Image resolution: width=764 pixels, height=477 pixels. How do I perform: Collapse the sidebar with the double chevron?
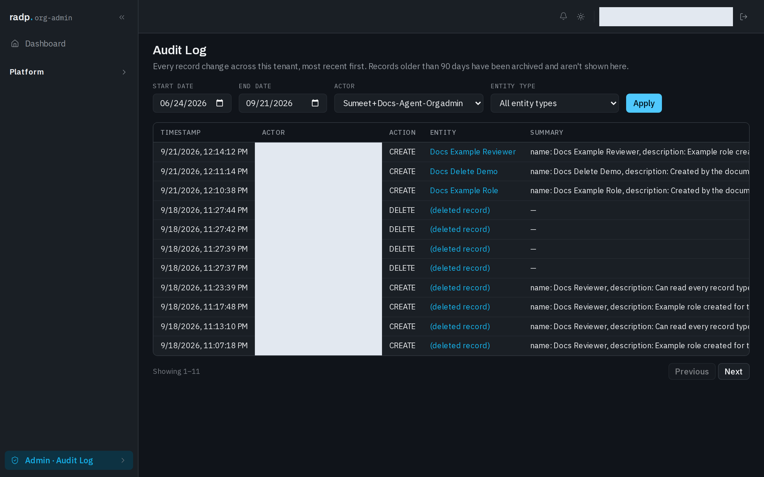tap(122, 17)
